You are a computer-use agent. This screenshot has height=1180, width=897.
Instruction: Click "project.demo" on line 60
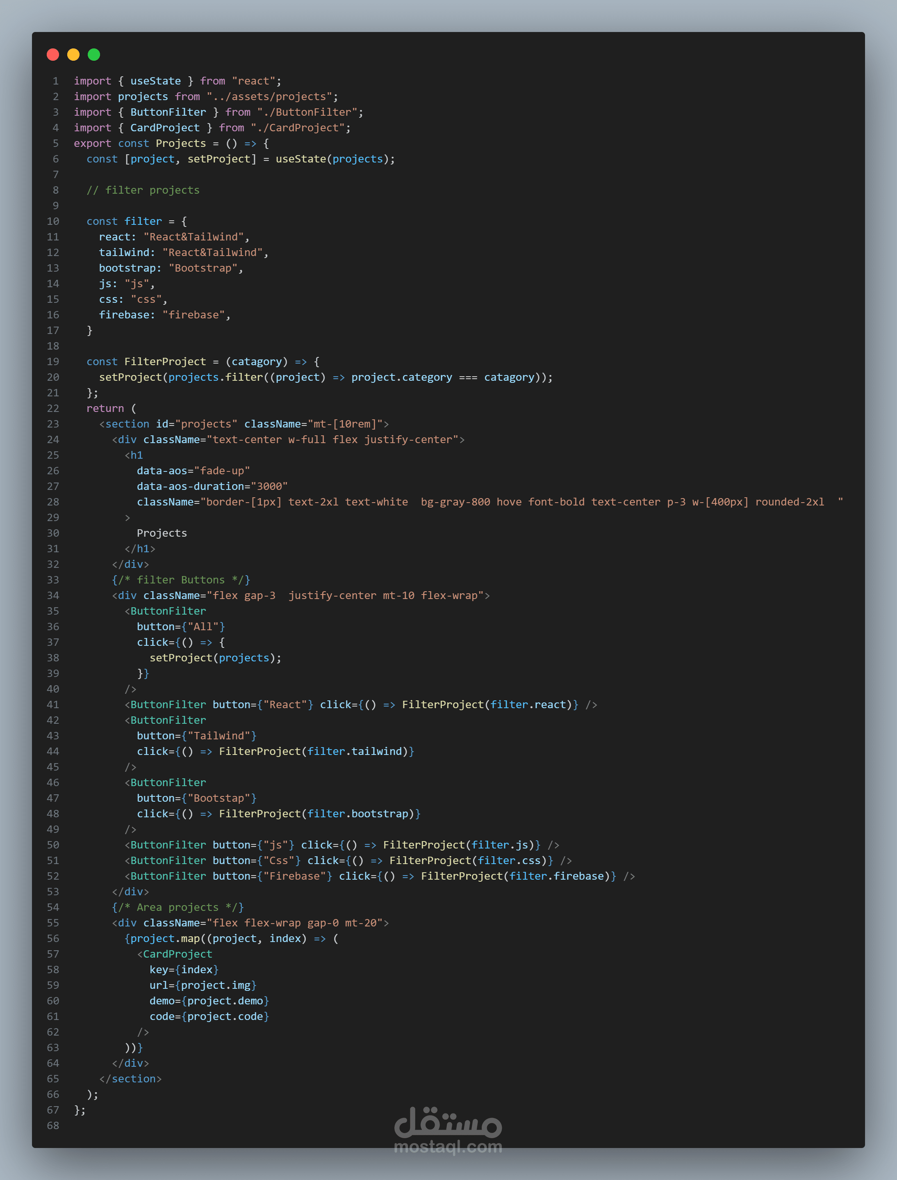[x=225, y=1000]
